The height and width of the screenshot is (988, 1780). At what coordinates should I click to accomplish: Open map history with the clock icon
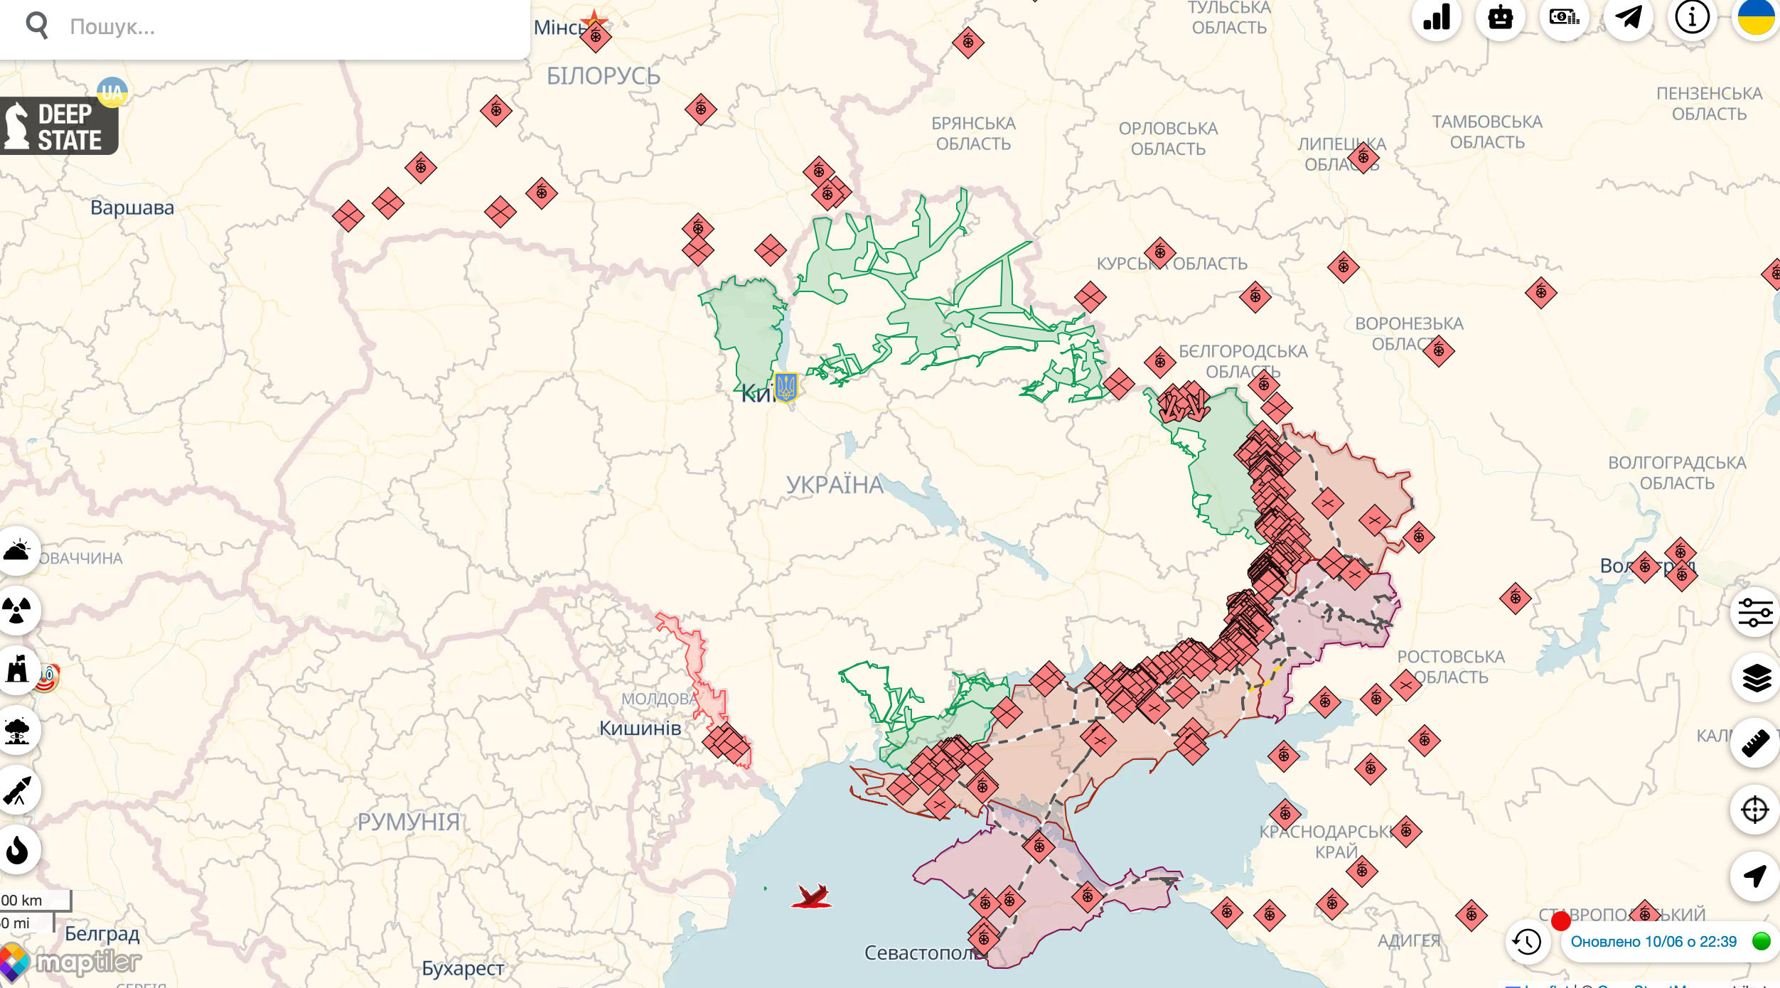[x=1526, y=941]
